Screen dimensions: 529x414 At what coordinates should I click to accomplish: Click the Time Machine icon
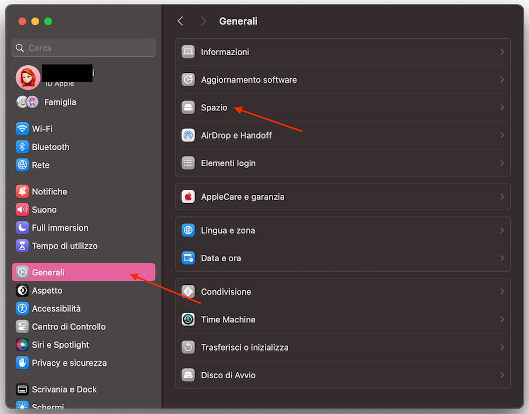click(x=188, y=319)
